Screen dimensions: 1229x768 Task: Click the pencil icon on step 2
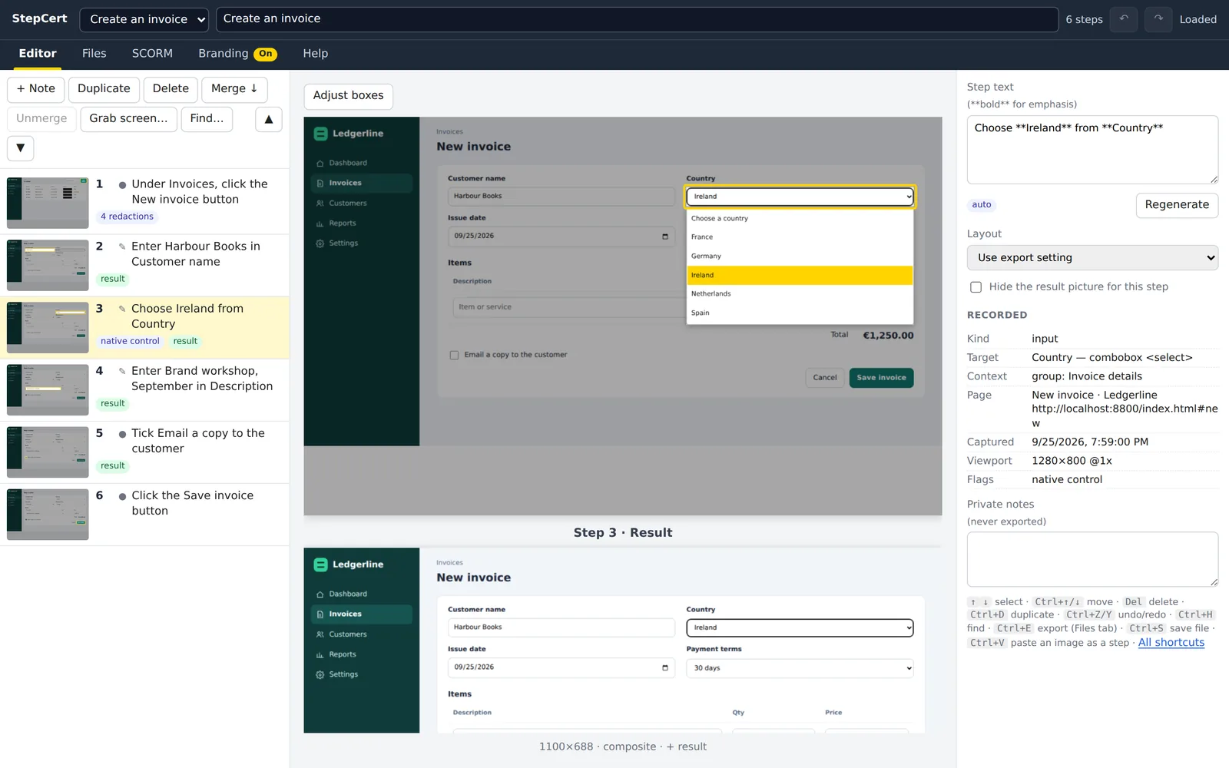coord(122,247)
